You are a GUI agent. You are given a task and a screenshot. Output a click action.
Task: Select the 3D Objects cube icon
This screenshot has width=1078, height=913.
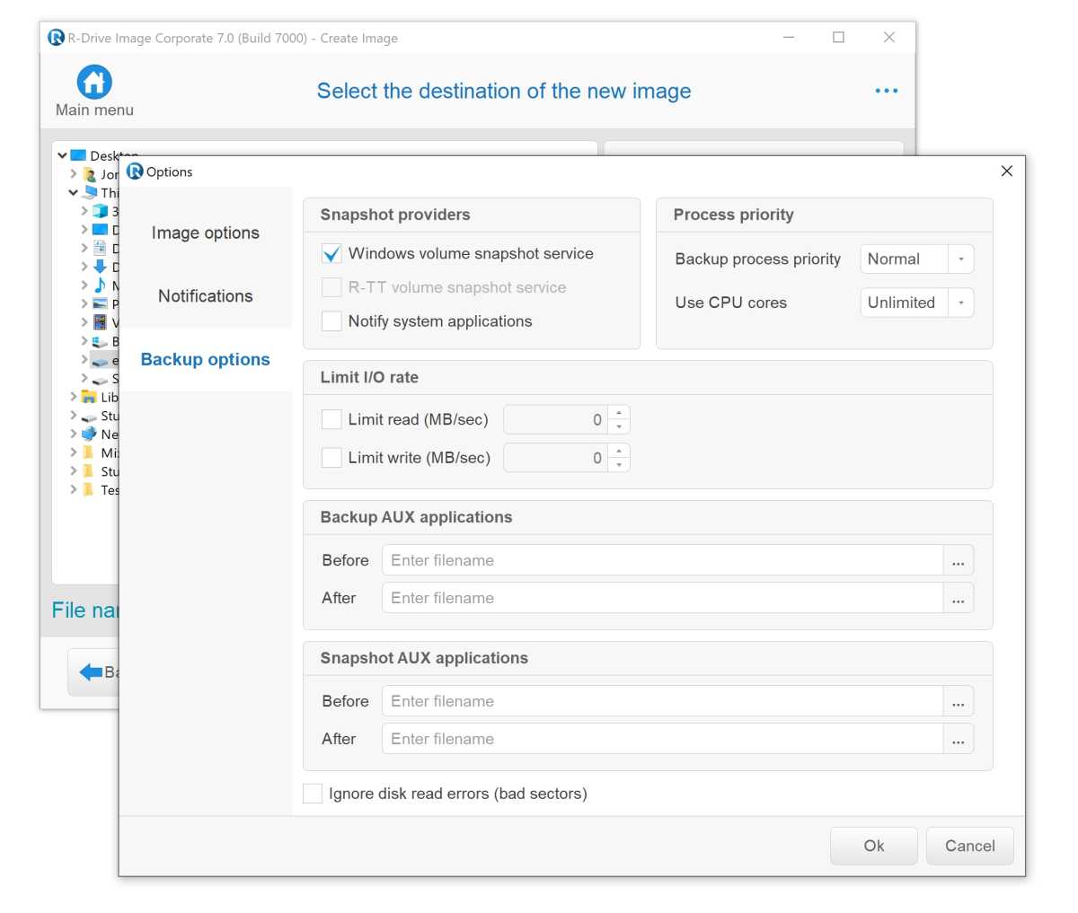(x=101, y=211)
